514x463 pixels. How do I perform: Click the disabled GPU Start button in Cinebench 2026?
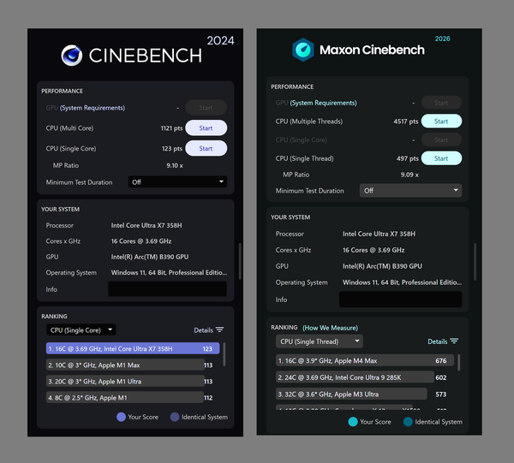pyautogui.click(x=441, y=103)
